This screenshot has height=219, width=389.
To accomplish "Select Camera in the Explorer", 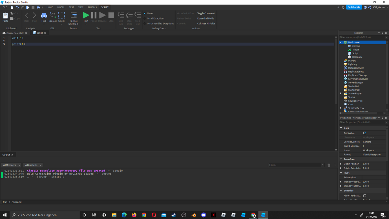I will point(356,46).
